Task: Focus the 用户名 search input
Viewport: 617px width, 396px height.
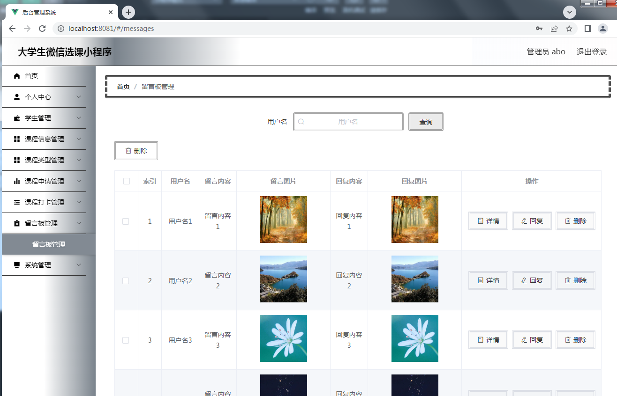Action: tap(348, 122)
